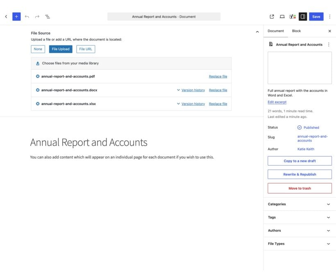This screenshot has width=336, height=279.
Task: Move the document to trash
Action: (x=300, y=188)
